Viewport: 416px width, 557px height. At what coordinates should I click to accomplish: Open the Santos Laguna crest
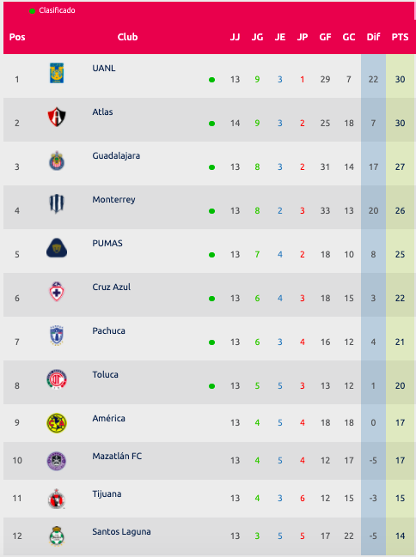point(57,536)
